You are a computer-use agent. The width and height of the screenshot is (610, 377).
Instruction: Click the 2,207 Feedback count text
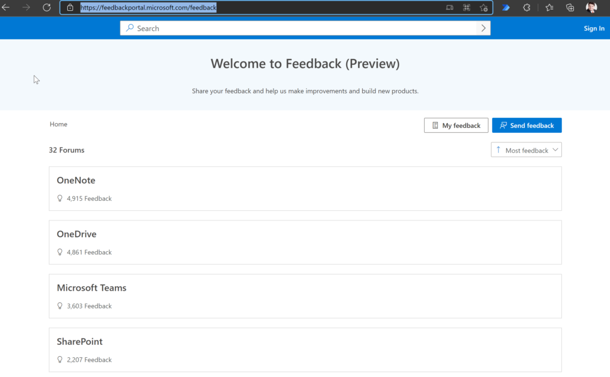coord(89,360)
